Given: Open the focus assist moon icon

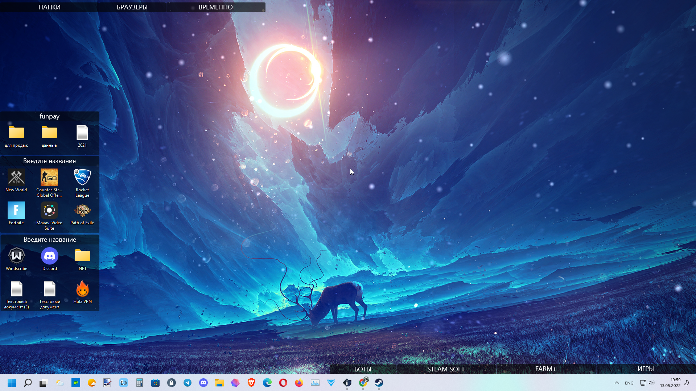Looking at the screenshot, I should point(687,383).
